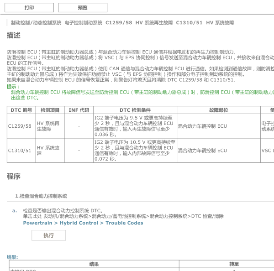Select the C1259/58 DTC cell
This screenshot has height=271, width=274.
click(21, 126)
